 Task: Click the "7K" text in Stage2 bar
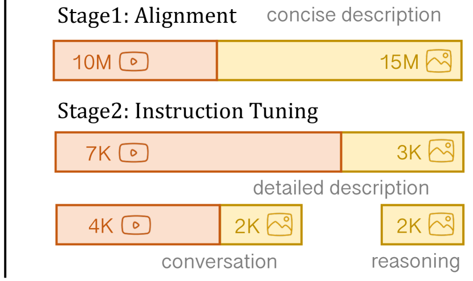[98, 153]
